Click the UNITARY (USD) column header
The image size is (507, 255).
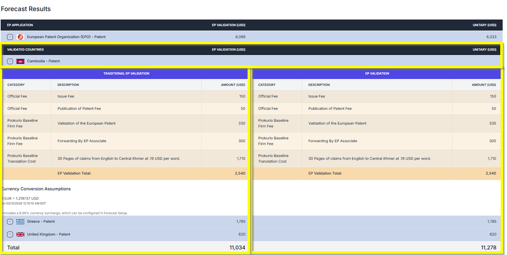[x=484, y=25]
